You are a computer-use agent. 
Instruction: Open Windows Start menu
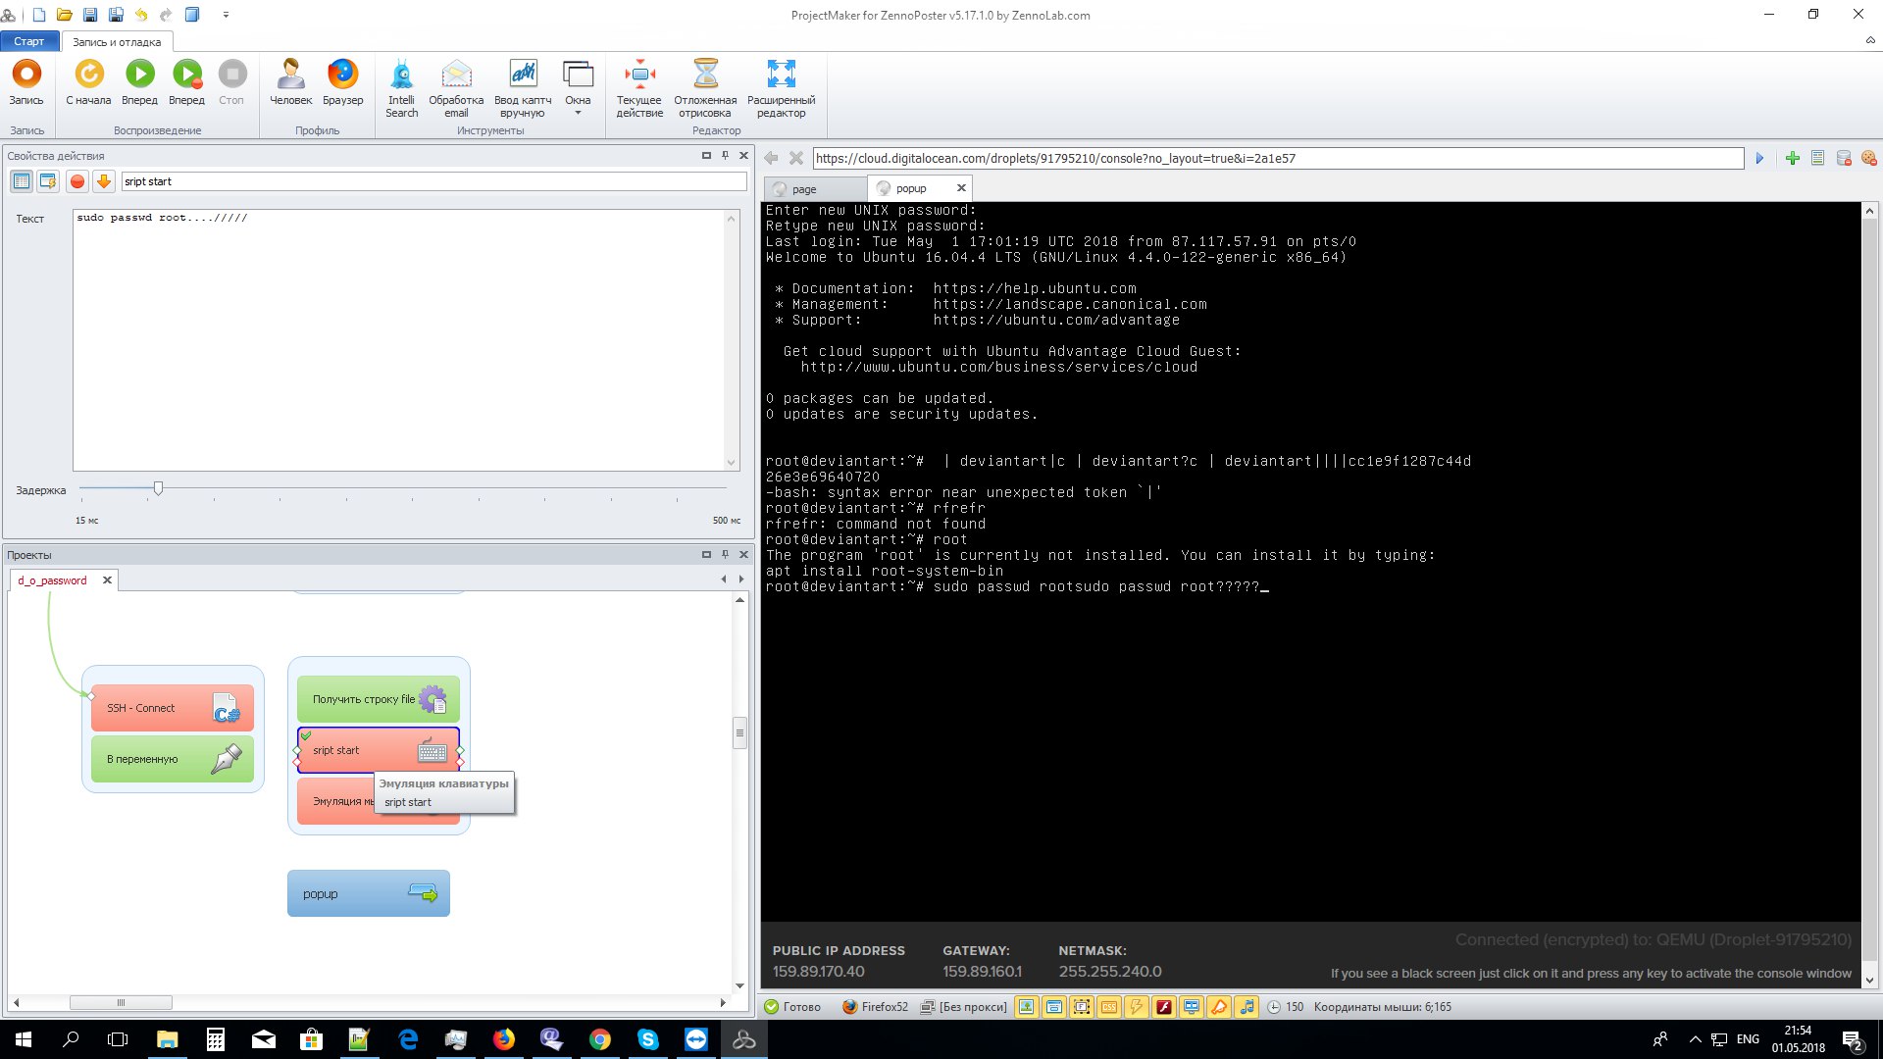coord(24,1039)
